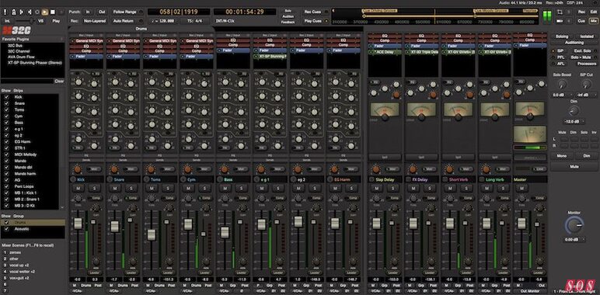Screen dimensions: 600x295
Task: Click the Bass strip color circle icon
Action: 220,179
